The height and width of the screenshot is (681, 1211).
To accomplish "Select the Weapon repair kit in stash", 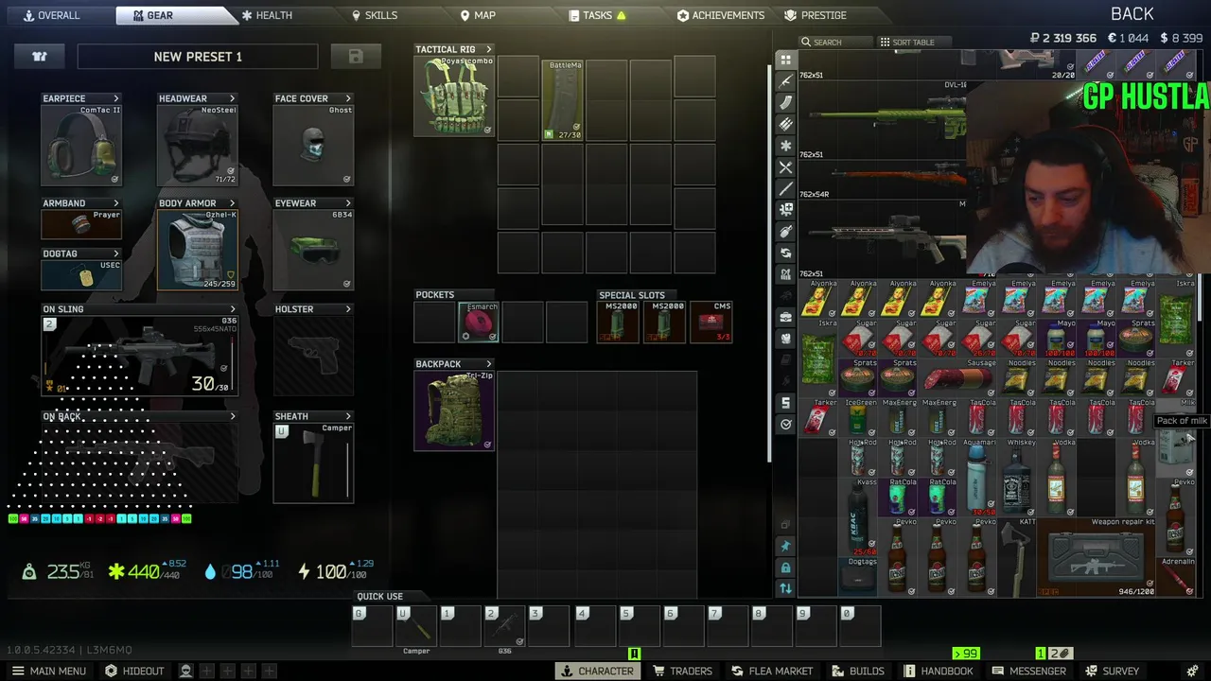I will pos(1096,557).
